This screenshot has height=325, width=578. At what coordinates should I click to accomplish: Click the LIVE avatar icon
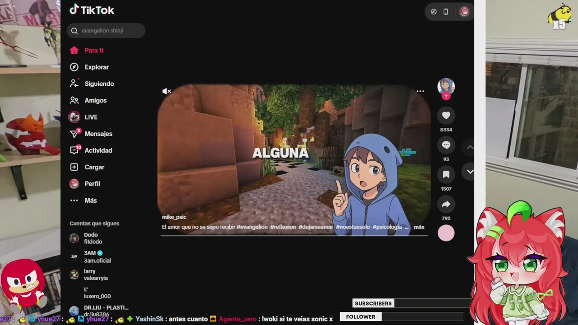pyautogui.click(x=74, y=117)
